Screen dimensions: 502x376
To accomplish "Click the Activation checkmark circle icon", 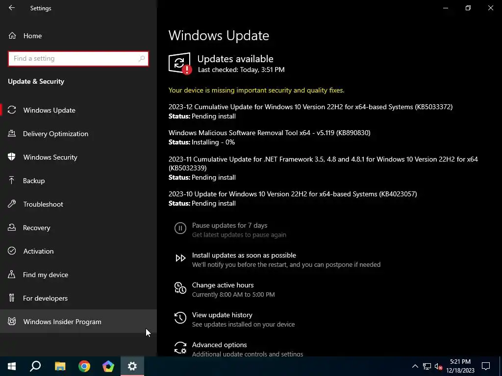I will (x=12, y=251).
